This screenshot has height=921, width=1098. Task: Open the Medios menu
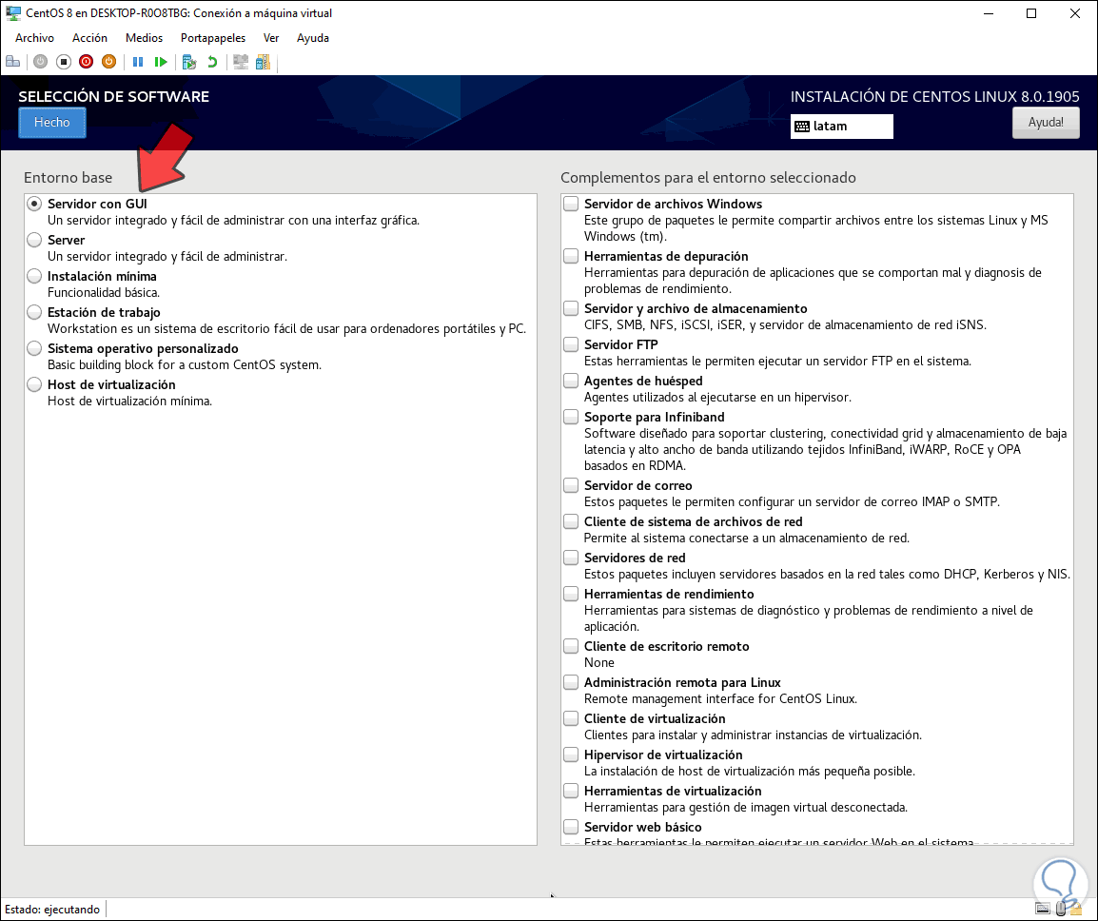(144, 38)
